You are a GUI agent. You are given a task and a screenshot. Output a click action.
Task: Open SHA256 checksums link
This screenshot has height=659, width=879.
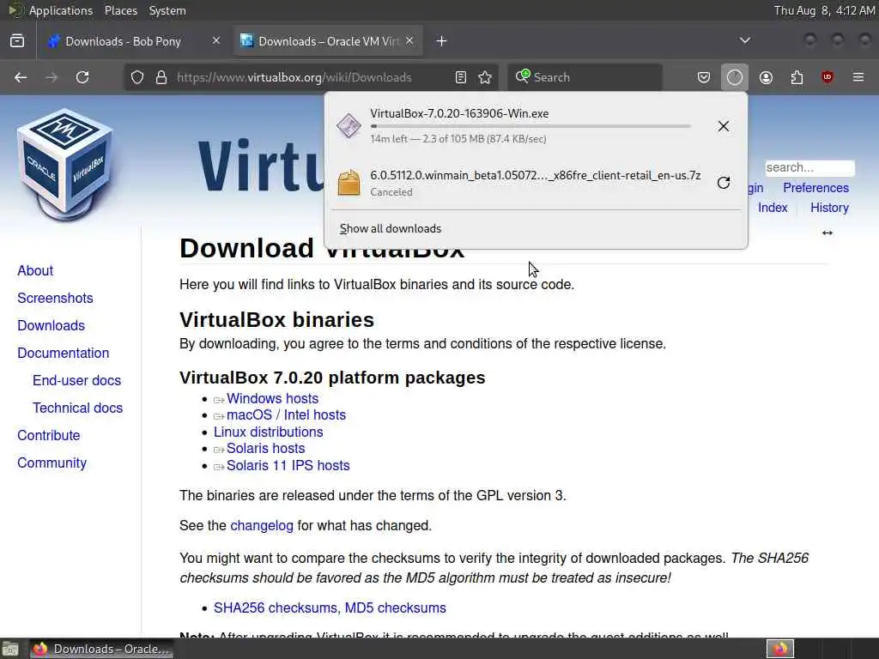[276, 608]
